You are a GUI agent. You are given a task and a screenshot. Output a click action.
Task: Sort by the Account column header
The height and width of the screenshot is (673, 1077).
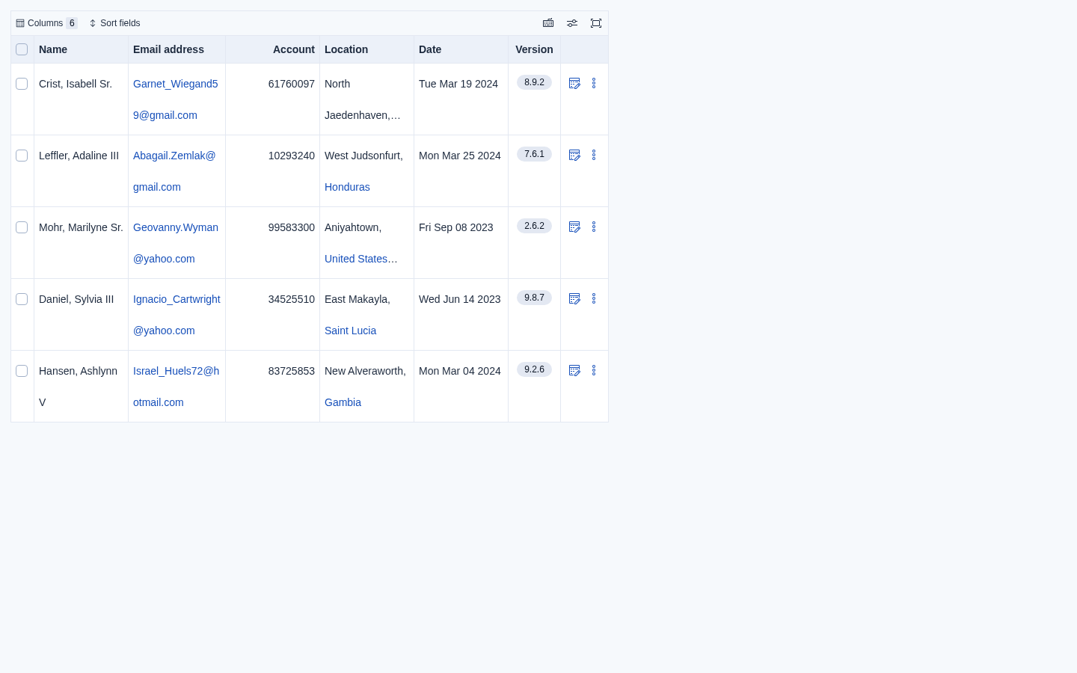pos(272,49)
